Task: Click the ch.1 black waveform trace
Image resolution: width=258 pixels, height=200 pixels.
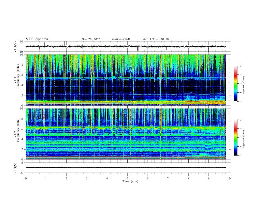Action: (x=125, y=46)
